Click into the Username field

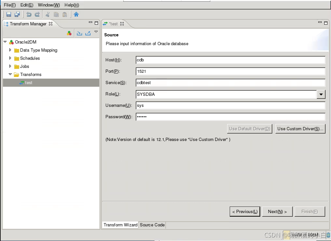pos(230,106)
